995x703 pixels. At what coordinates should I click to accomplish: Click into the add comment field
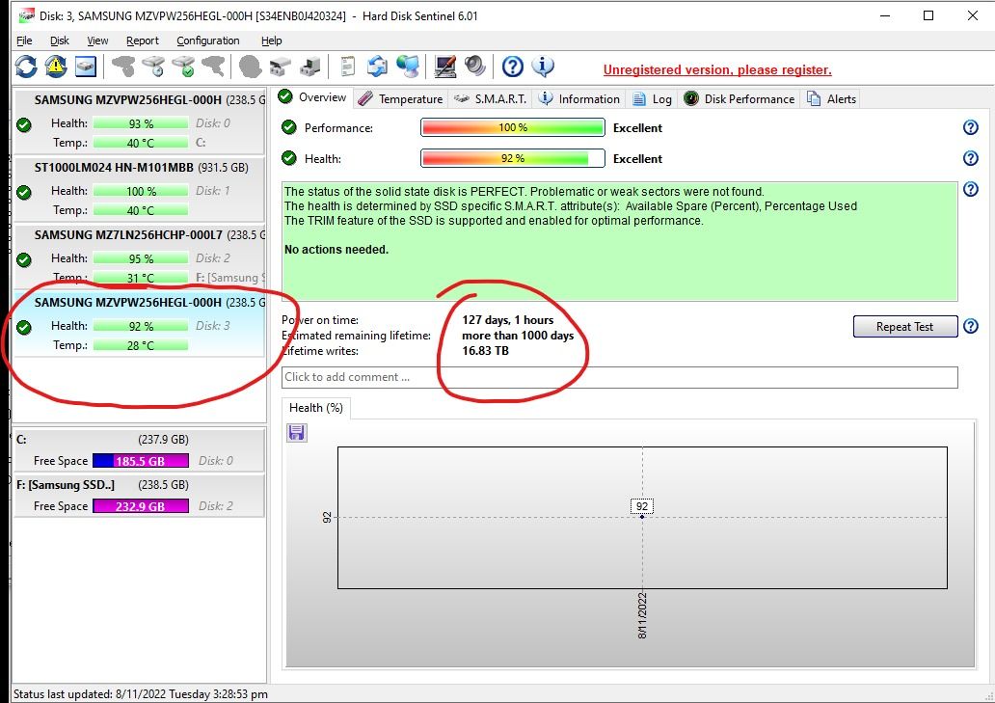pyautogui.click(x=619, y=377)
